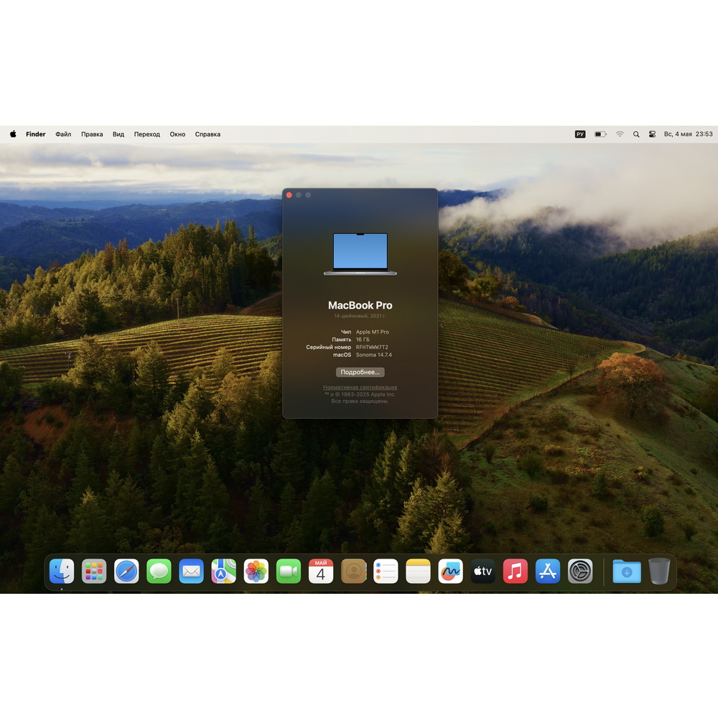The width and height of the screenshot is (718, 718).
Task: Open the Finder menu
Action: coord(36,134)
